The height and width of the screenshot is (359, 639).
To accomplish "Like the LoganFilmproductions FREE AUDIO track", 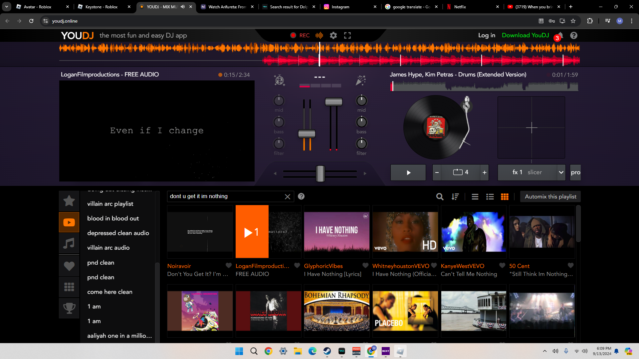I will tap(297, 266).
